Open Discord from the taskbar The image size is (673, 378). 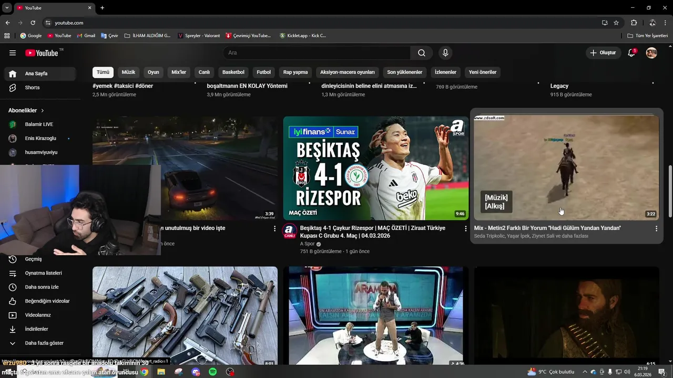(196, 372)
